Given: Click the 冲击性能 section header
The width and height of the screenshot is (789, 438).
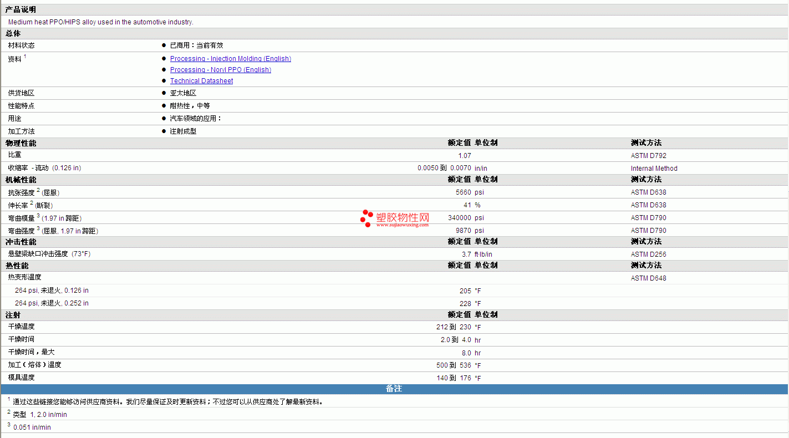Looking at the screenshot, I should [x=21, y=242].
